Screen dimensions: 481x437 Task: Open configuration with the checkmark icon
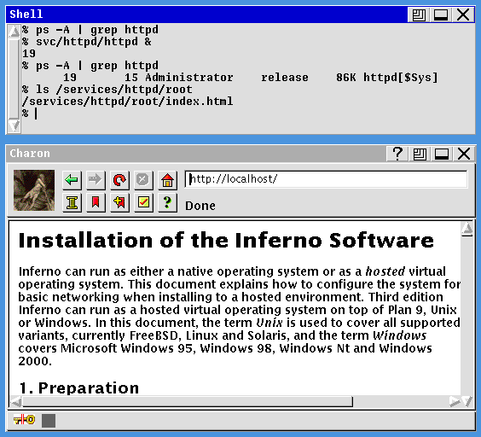pos(143,202)
